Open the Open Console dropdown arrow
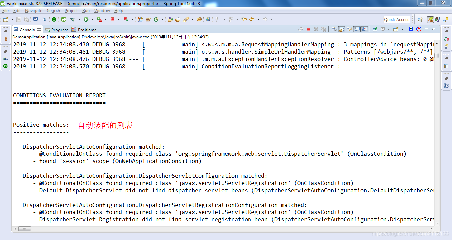Image resolution: width=452 pixels, height=240 pixels. 402,29
